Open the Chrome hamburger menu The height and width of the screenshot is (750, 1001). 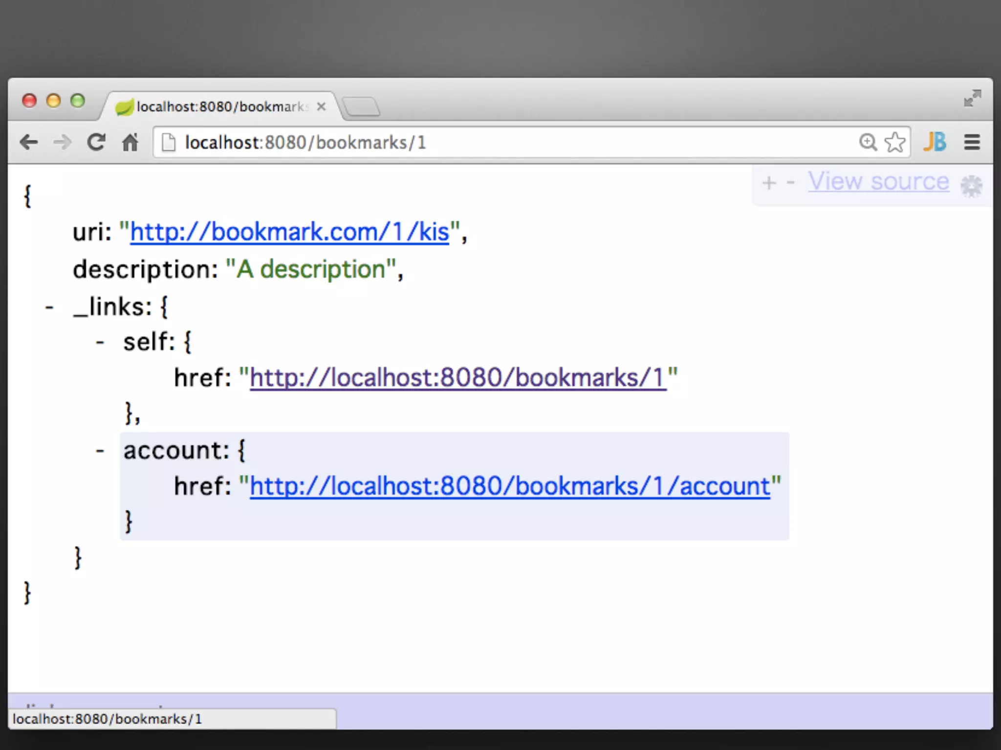pyautogui.click(x=972, y=142)
